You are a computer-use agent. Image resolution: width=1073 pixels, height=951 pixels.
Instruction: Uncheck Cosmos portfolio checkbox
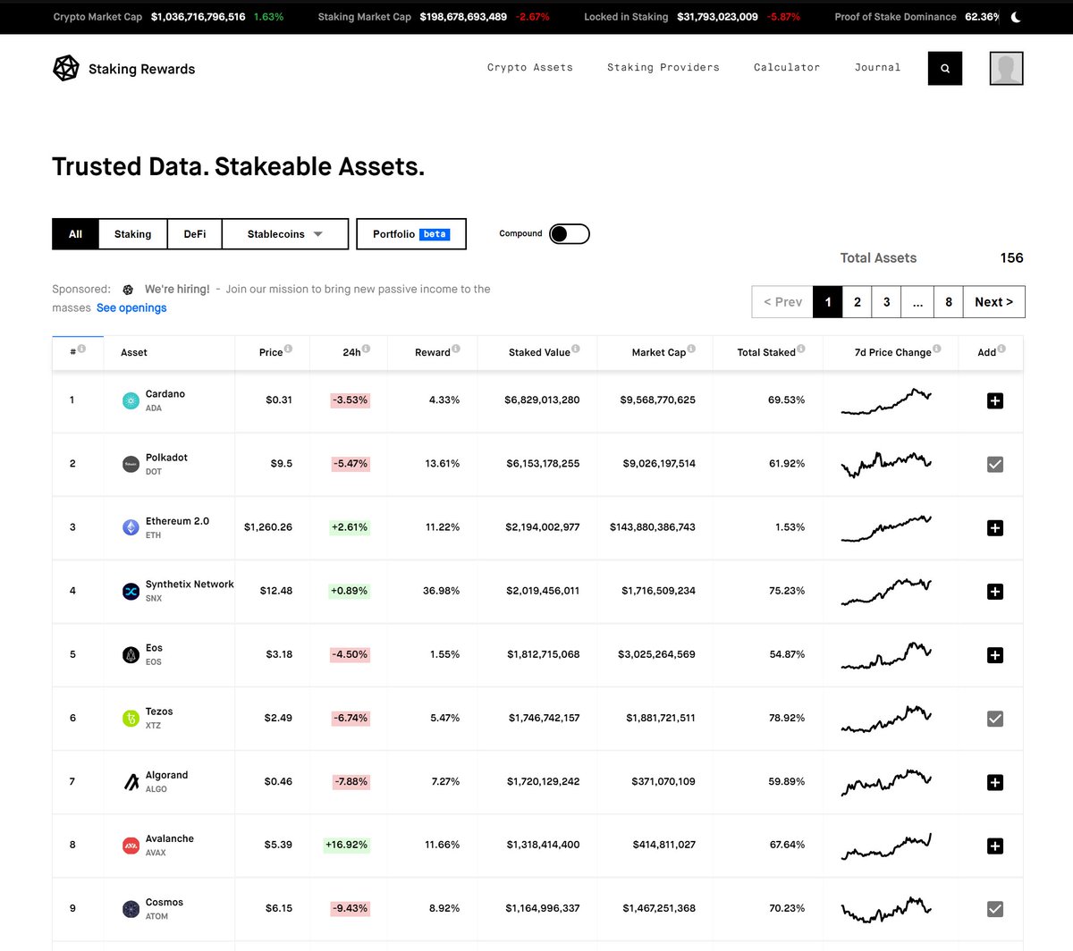tap(994, 909)
